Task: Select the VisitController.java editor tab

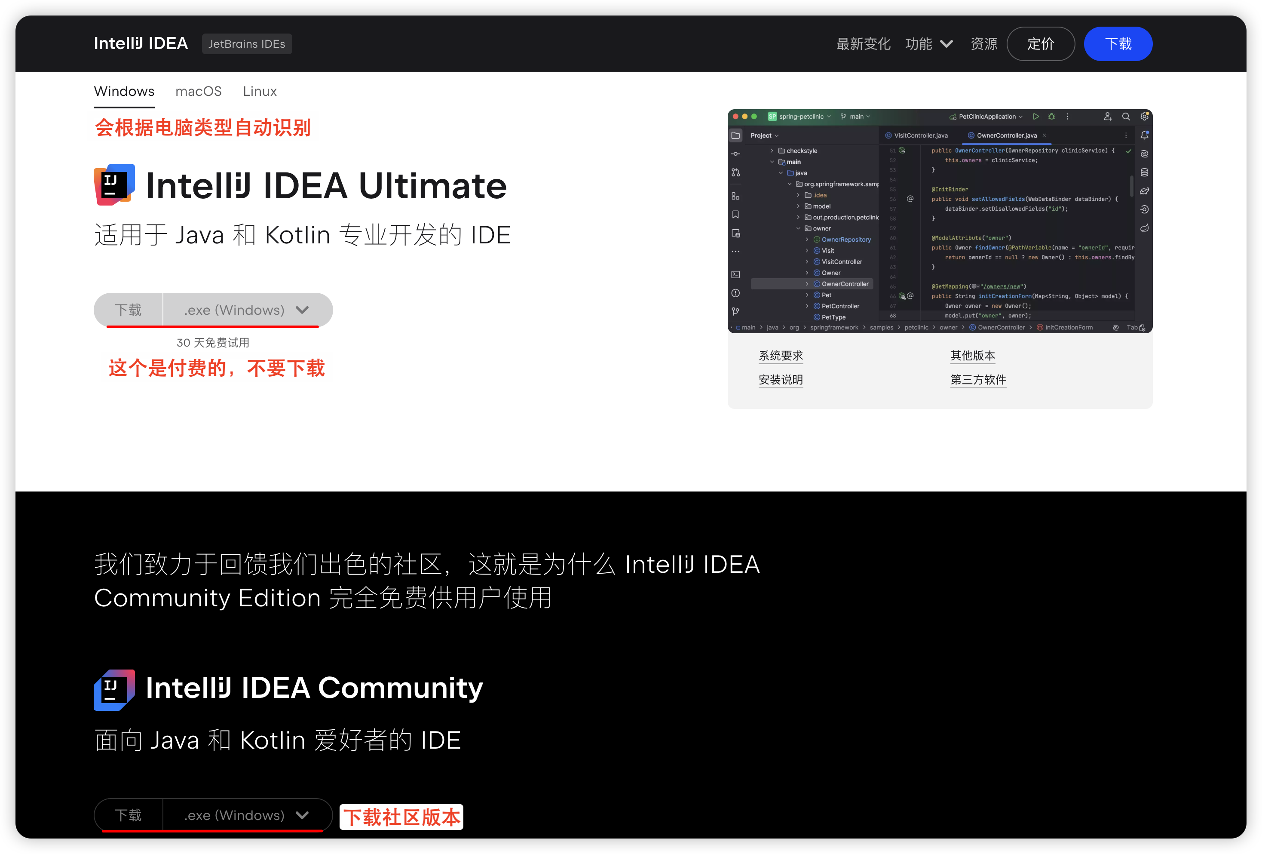Action: [917, 135]
